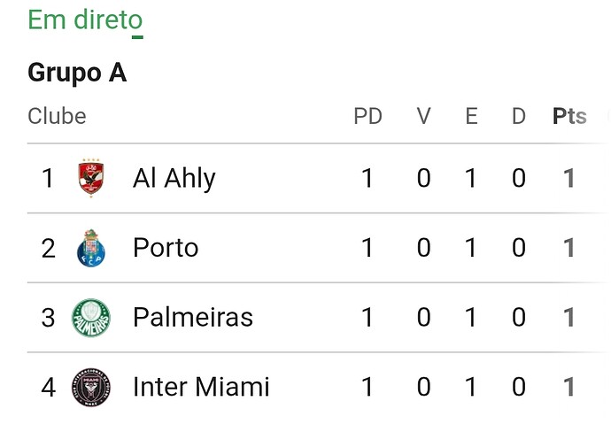Click the Porto club crest

(x=91, y=248)
